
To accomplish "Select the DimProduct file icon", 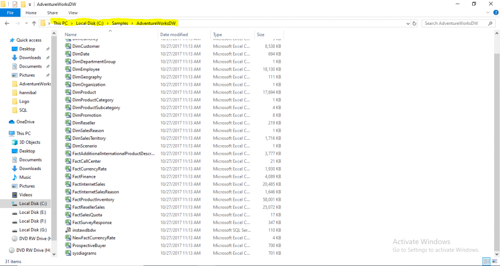I will (x=67, y=92).
